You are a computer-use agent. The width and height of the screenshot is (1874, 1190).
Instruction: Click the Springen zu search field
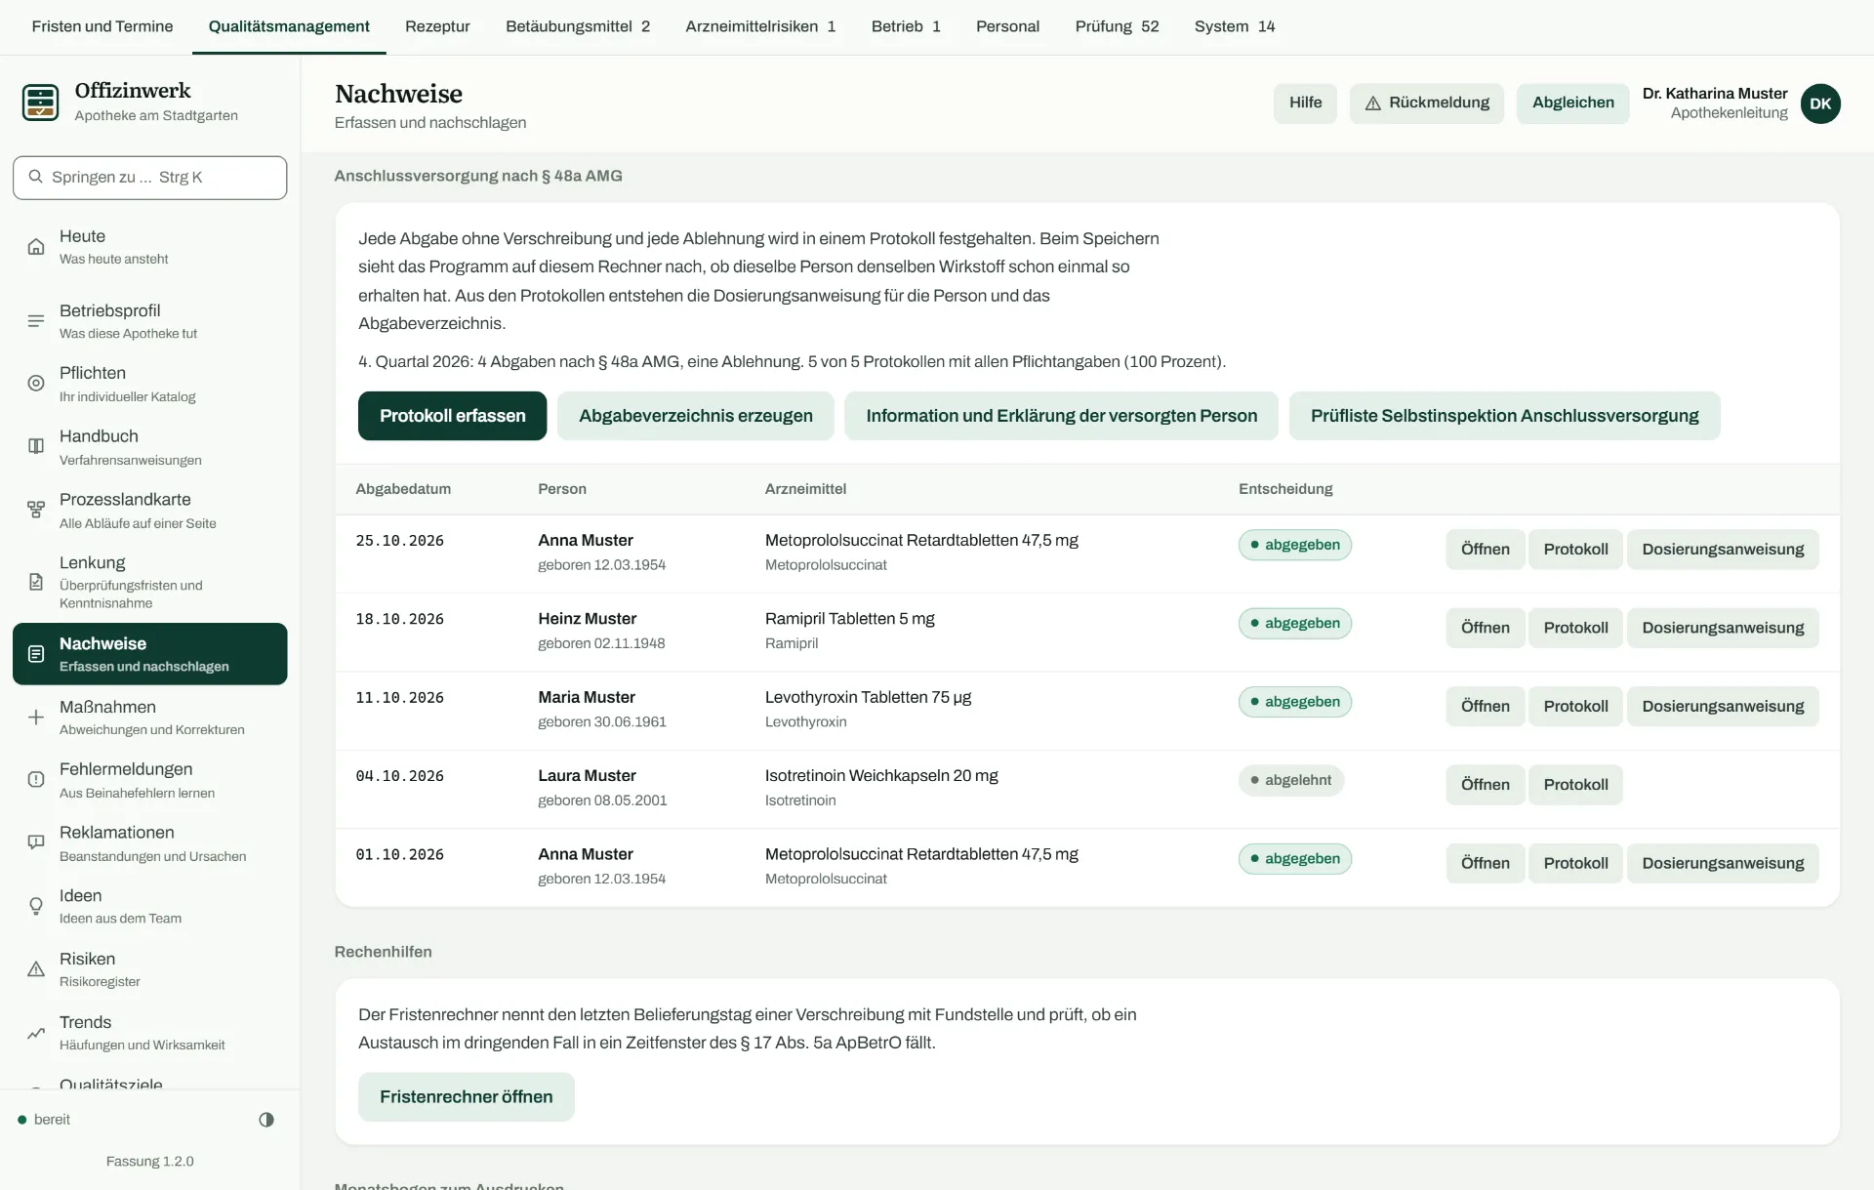tap(149, 178)
